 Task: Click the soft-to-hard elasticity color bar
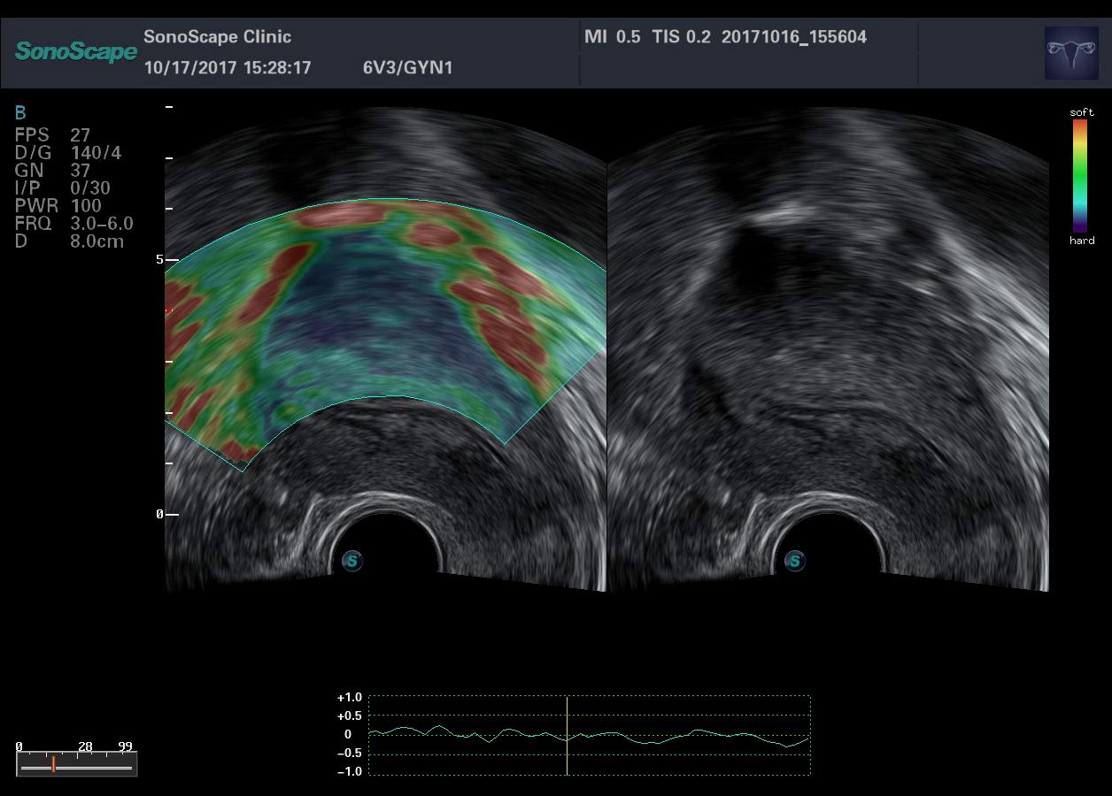[1080, 175]
